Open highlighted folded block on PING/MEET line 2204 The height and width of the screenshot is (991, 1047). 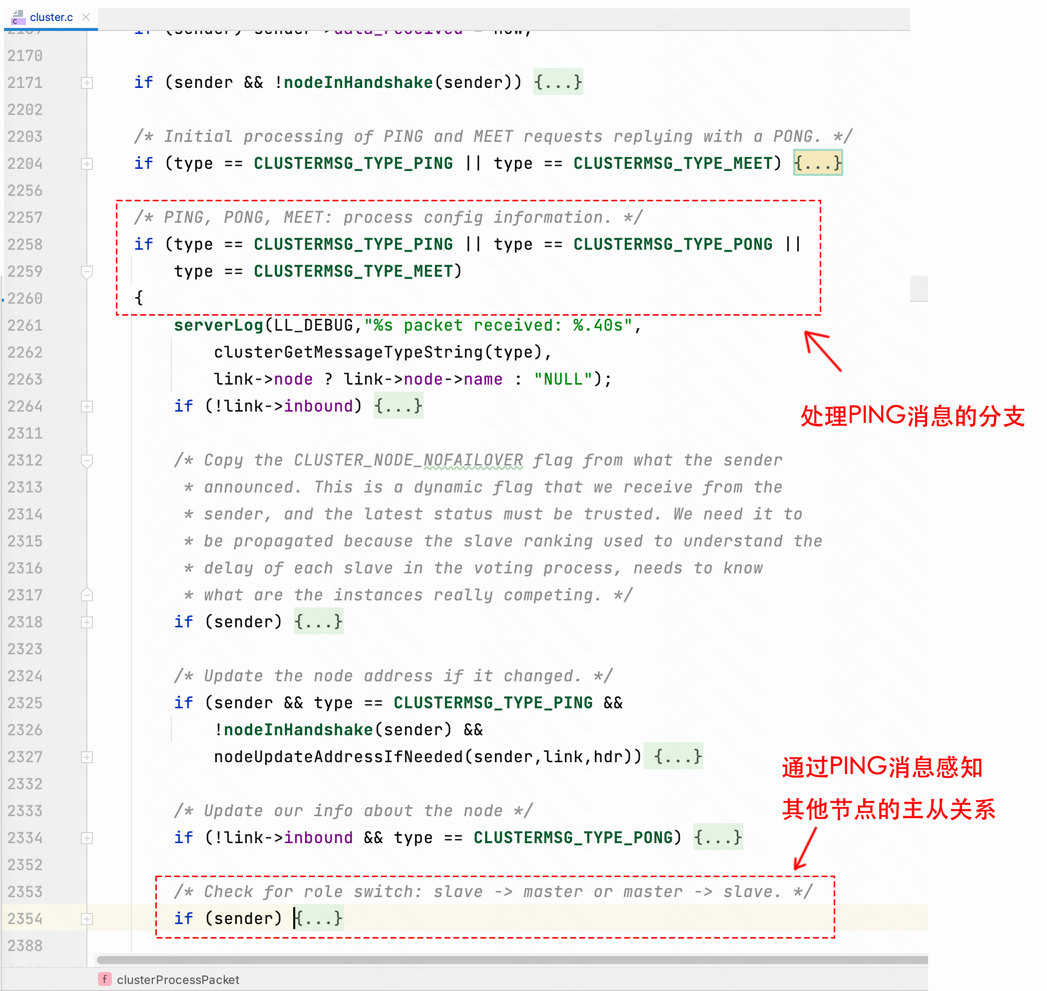tap(817, 163)
